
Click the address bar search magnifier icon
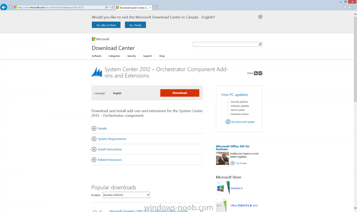107,7
